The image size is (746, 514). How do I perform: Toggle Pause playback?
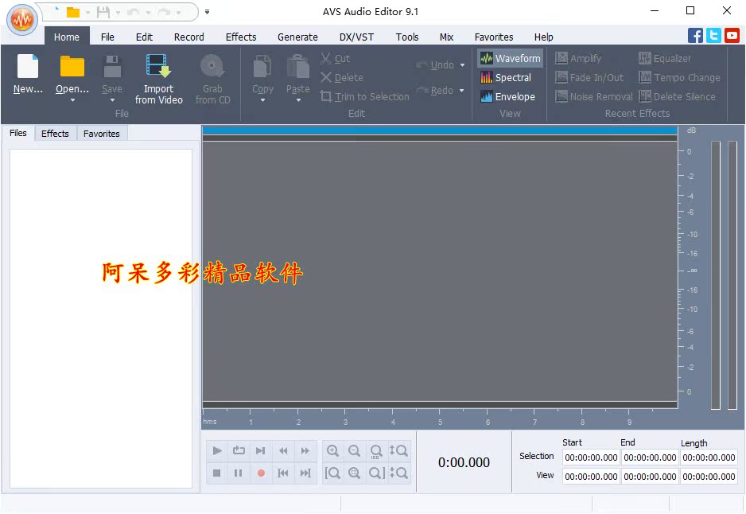(x=239, y=473)
